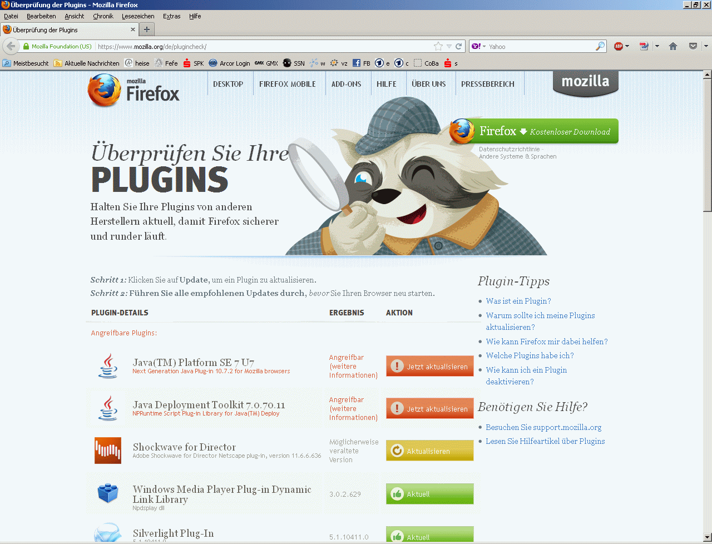Open weitere Informationen for Java Platform SE
Viewport: 712px width, 544px height.
[x=353, y=371]
